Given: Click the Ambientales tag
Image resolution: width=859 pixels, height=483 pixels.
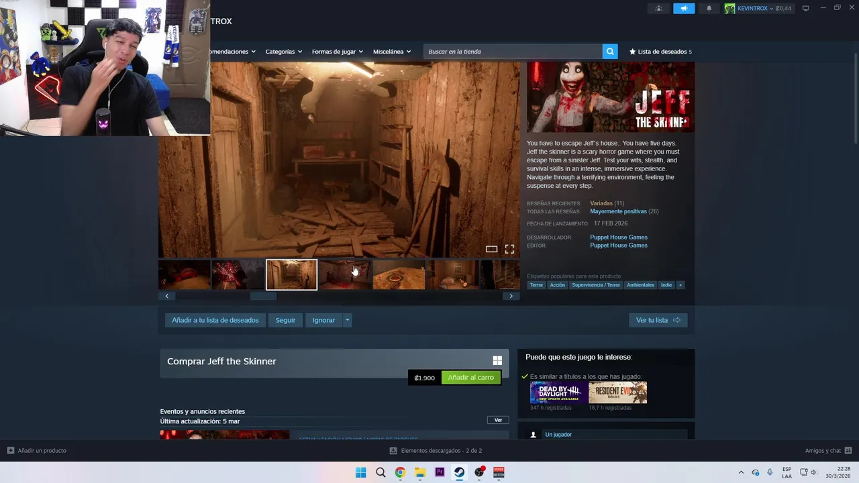Looking at the screenshot, I should pos(640,285).
